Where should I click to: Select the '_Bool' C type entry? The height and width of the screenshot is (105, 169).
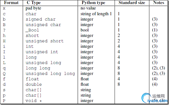[32, 30]
